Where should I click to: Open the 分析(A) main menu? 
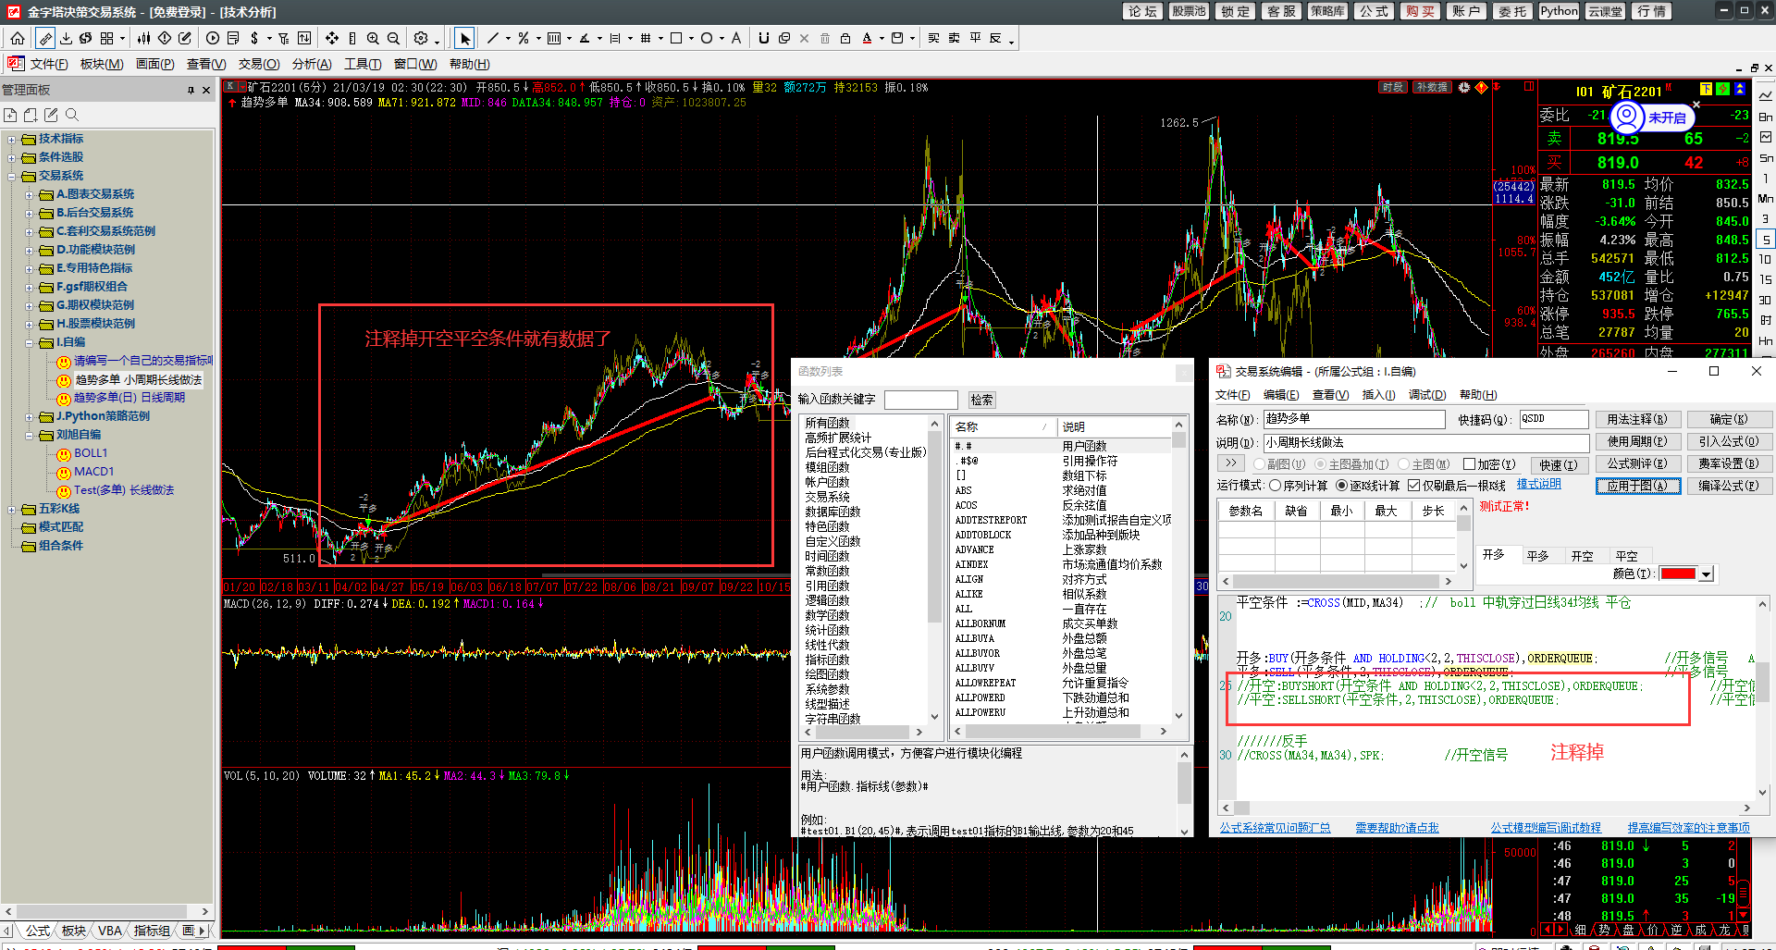[312, 64]
